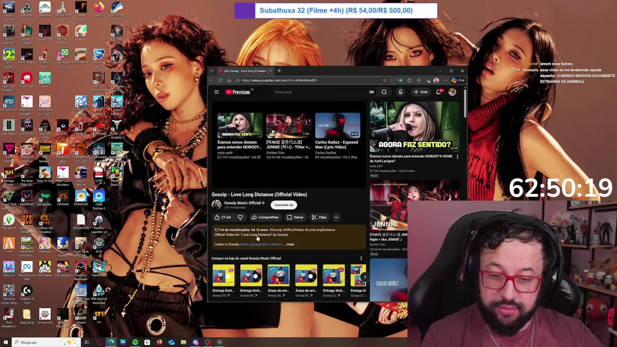Screen dimensions: 617x347
Task: Open JENNIE Filter video thumbnail 7:39
Action: click(x=288, y=125)
